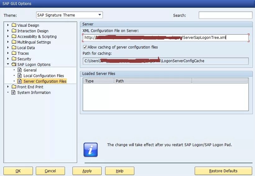Click the Multilingual Settings label
Viewport: 255px width, 176px height.
click(x=34, y=42)
